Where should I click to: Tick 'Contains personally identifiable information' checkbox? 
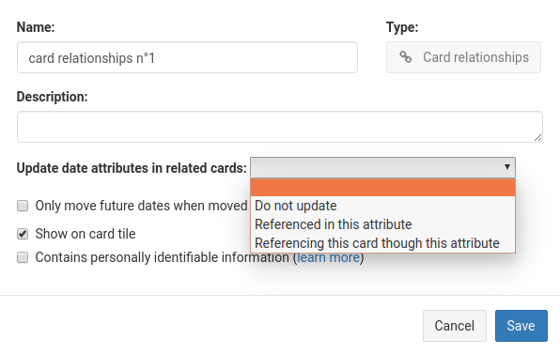[x=23, y=257]
